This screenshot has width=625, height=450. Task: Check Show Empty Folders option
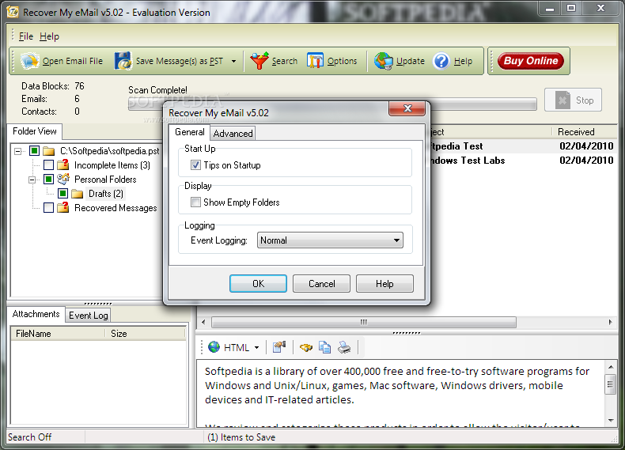point(195,202)
